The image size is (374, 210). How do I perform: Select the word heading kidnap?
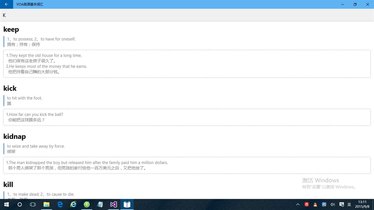pos(15,136)
